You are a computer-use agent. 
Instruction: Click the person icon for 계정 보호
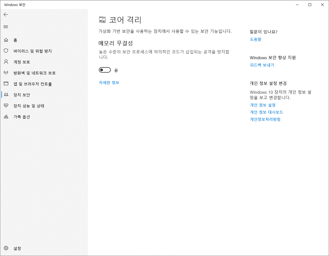[6, 62]
